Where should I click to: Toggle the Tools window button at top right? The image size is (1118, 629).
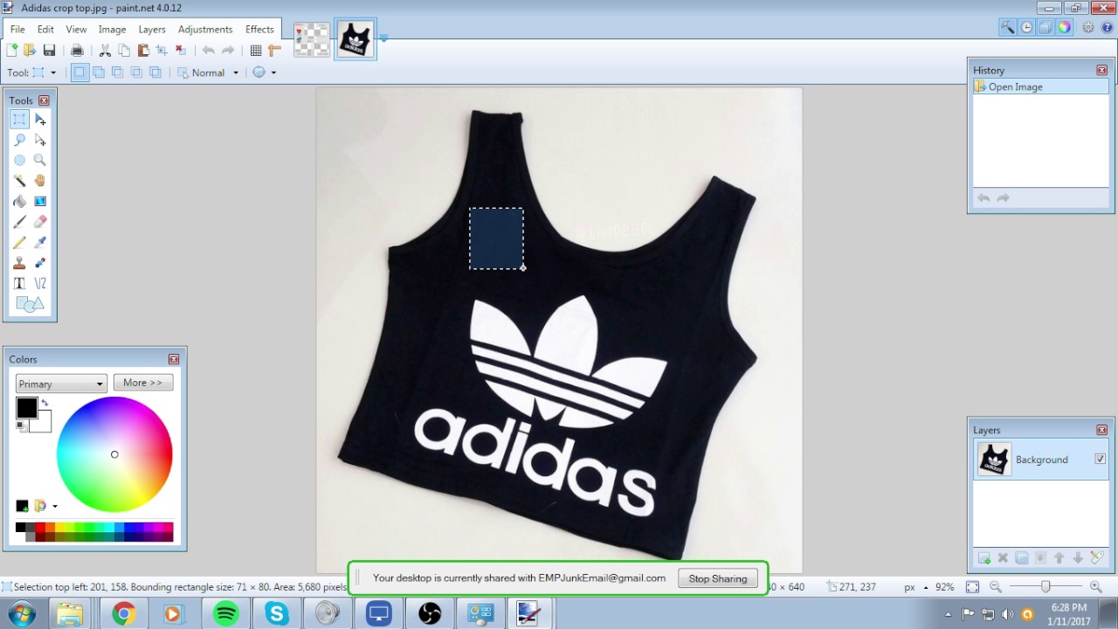coord(1008,27)
